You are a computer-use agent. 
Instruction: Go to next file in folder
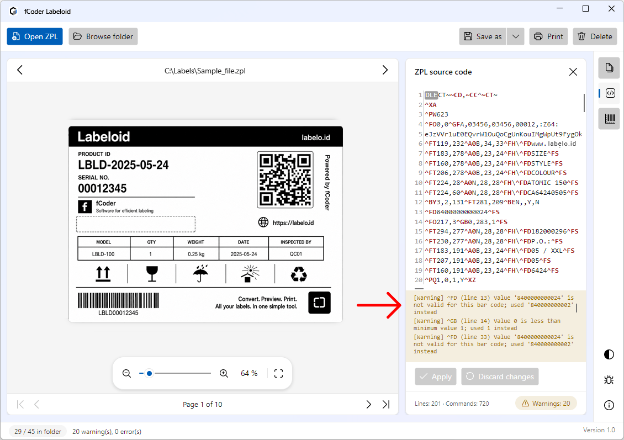[385, 70]
